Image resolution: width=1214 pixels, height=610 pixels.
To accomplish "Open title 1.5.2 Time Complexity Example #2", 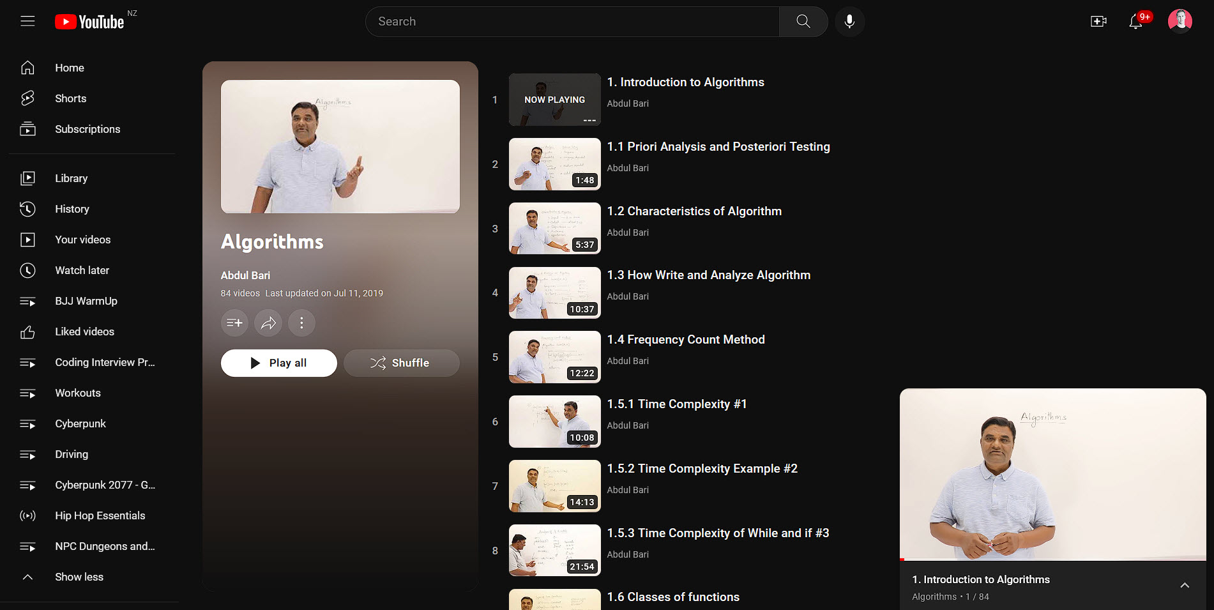I will pos(702,469).
